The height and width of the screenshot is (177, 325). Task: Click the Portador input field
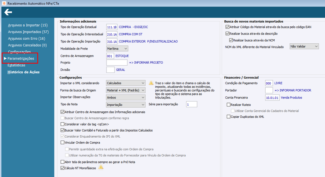pyautogui.click(x=269, y=90)
